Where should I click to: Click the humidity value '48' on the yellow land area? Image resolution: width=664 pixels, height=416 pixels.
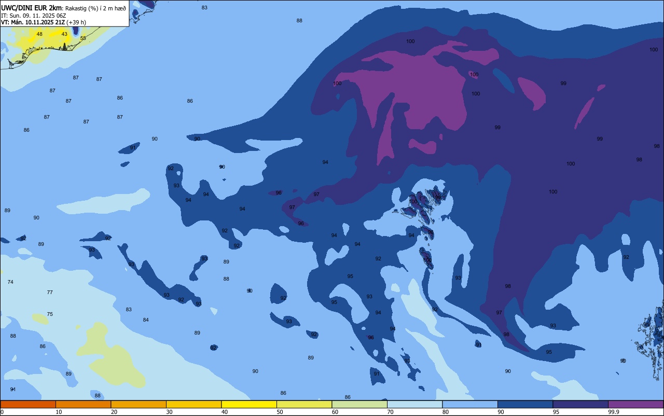point(39,34)
